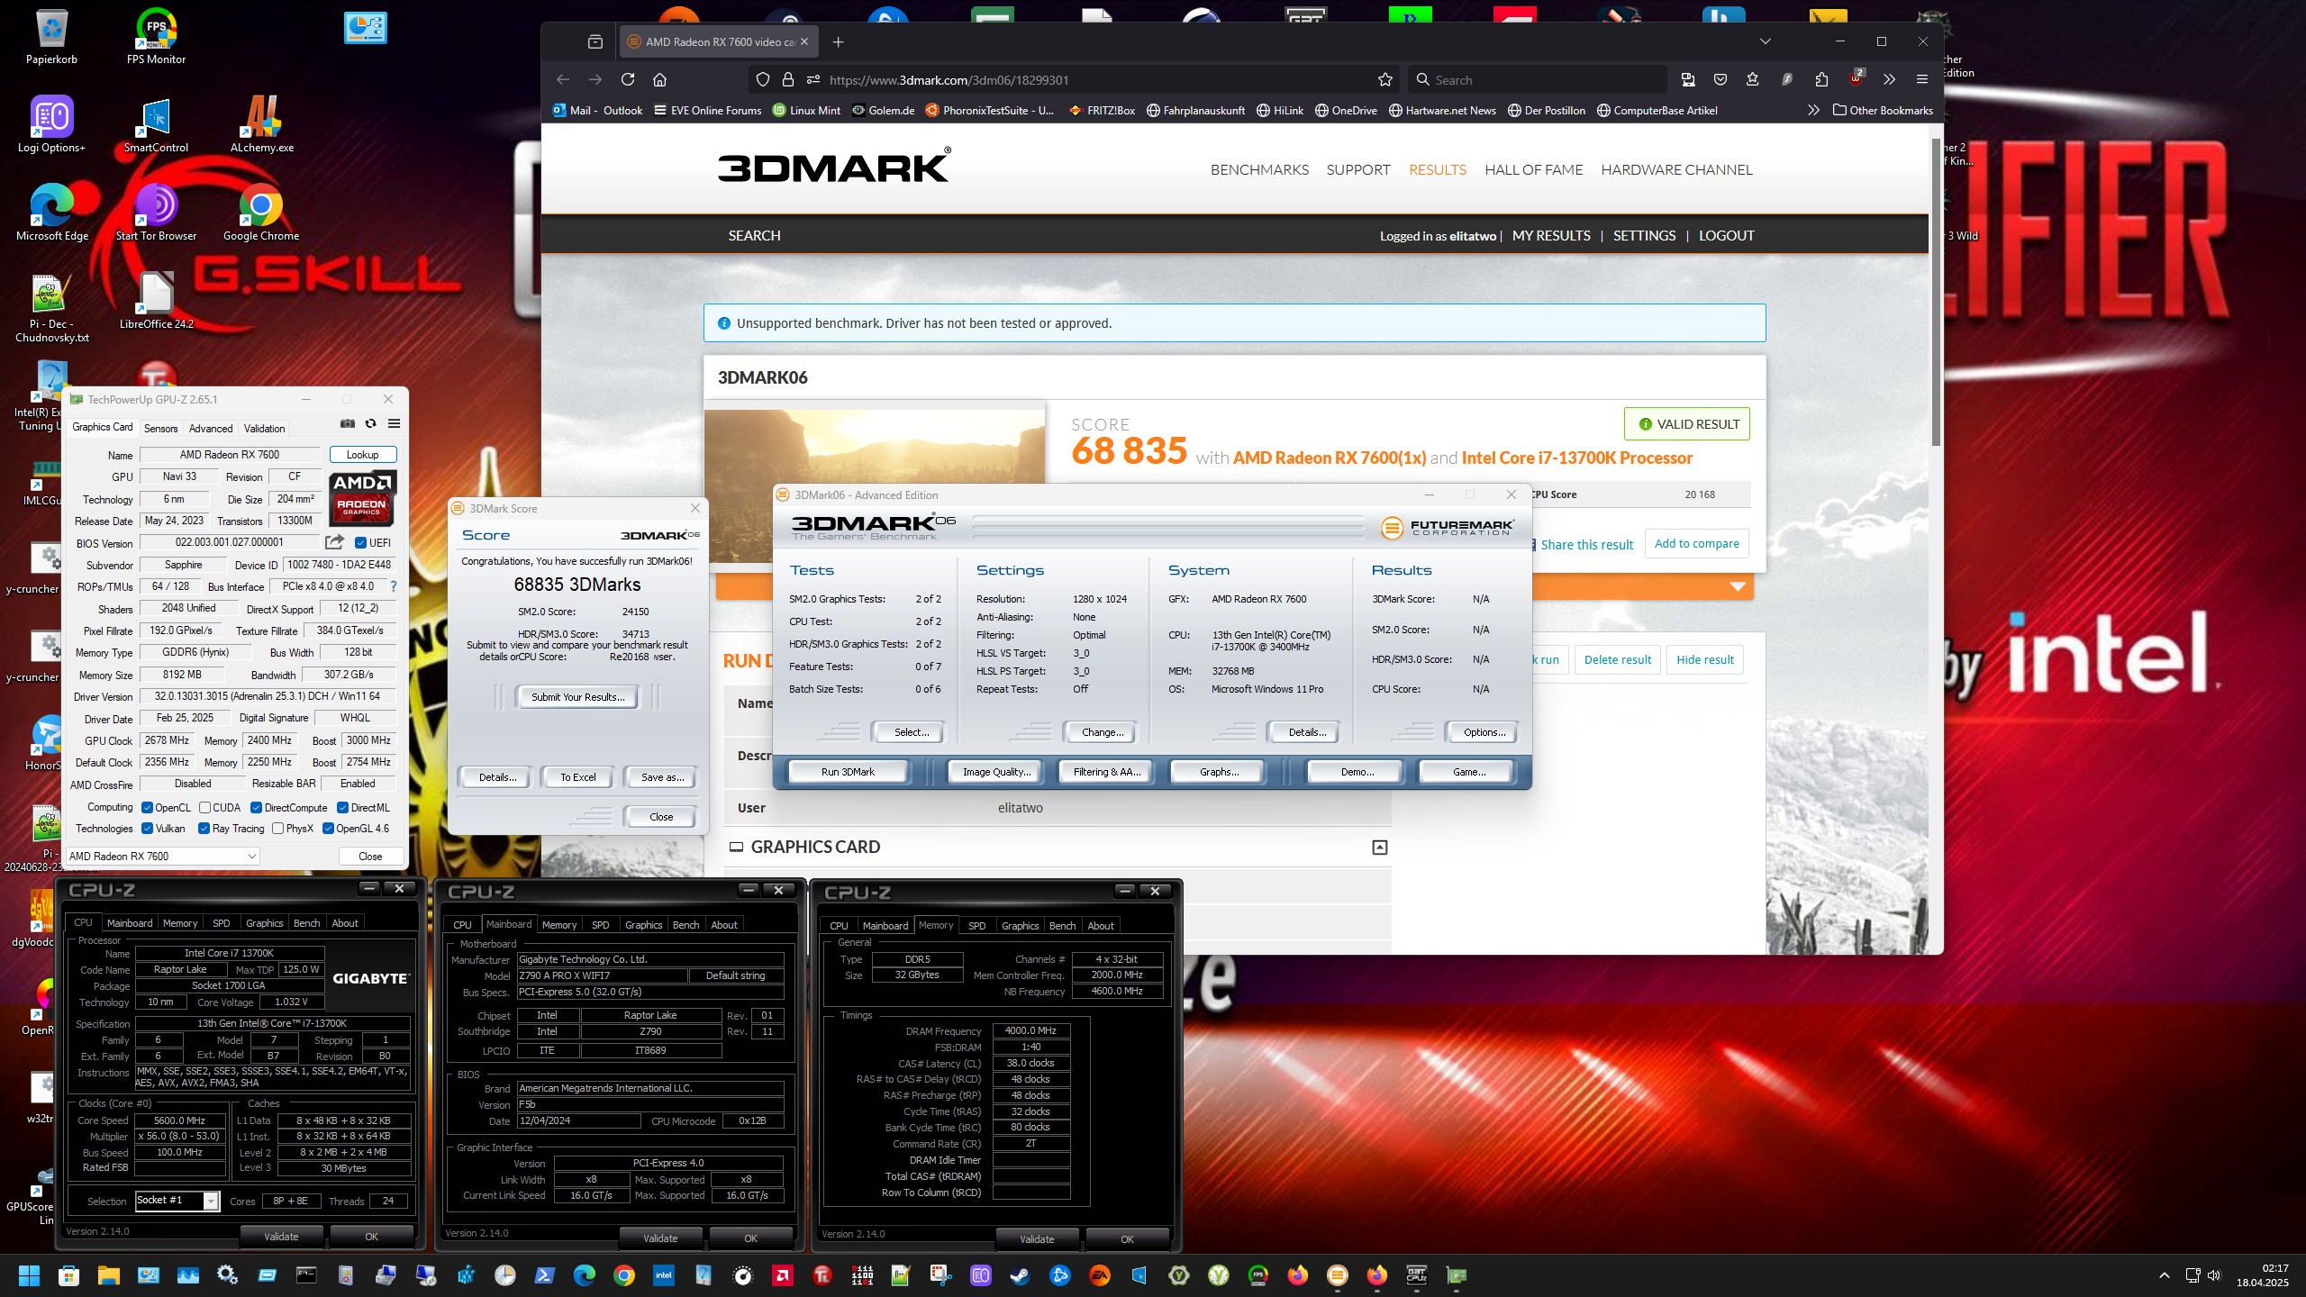Image resolution: width=2306 pixels, height=1297 pixels.
Task: Open ALchemy.exe desktop icon
Action: (261, 124)
